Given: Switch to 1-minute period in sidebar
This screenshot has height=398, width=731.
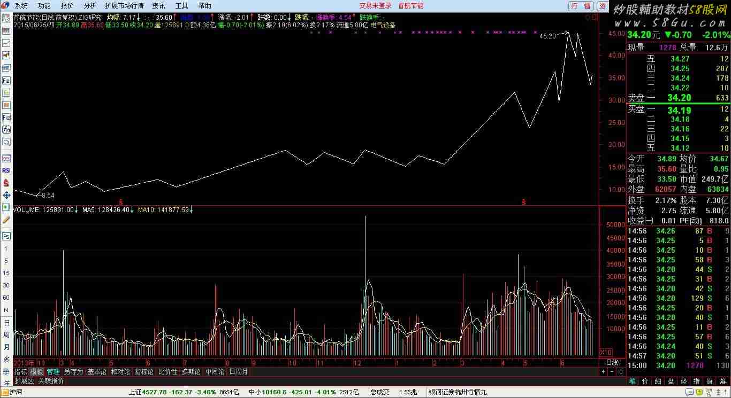Looking at the screenshot, I should click(x=6, y=248).
